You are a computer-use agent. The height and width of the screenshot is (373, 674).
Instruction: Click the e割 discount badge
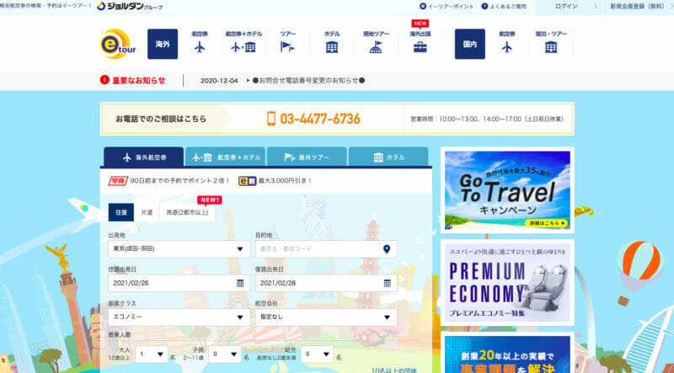click(247, 181)
